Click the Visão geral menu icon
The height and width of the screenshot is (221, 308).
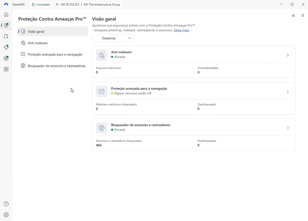click(x=23, y=31)
